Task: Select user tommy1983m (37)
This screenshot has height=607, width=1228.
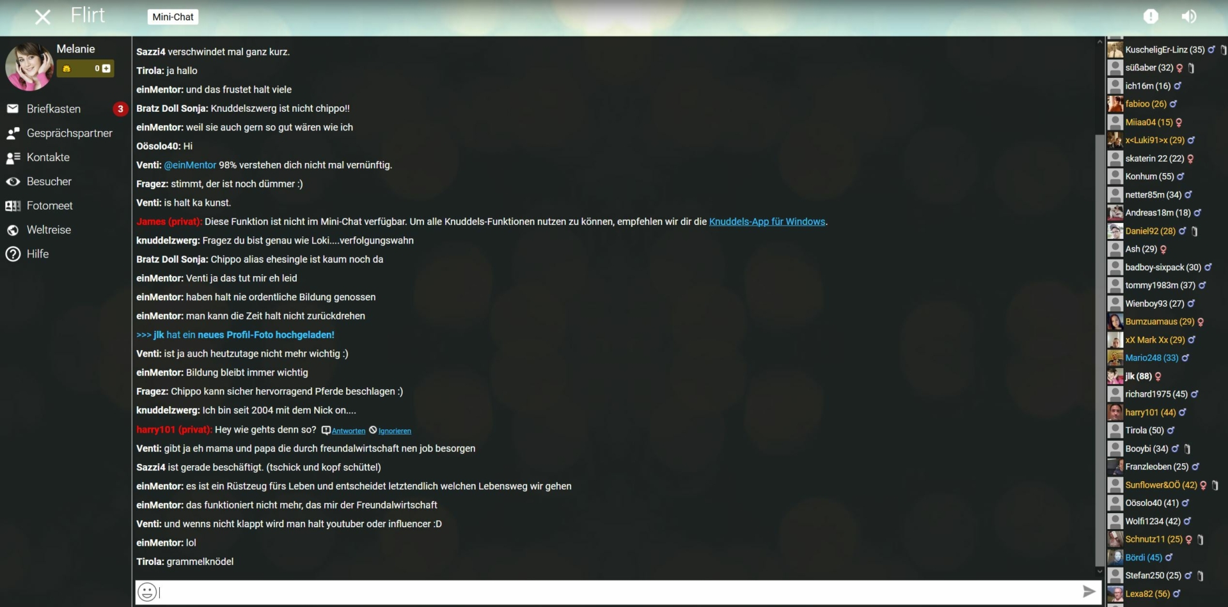Action: [x=1160, y=286]
